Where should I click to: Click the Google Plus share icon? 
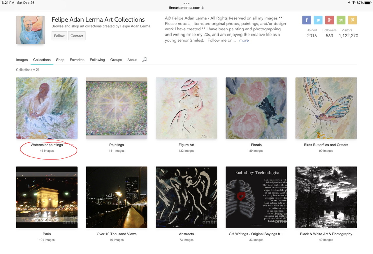tap(329, 20)
